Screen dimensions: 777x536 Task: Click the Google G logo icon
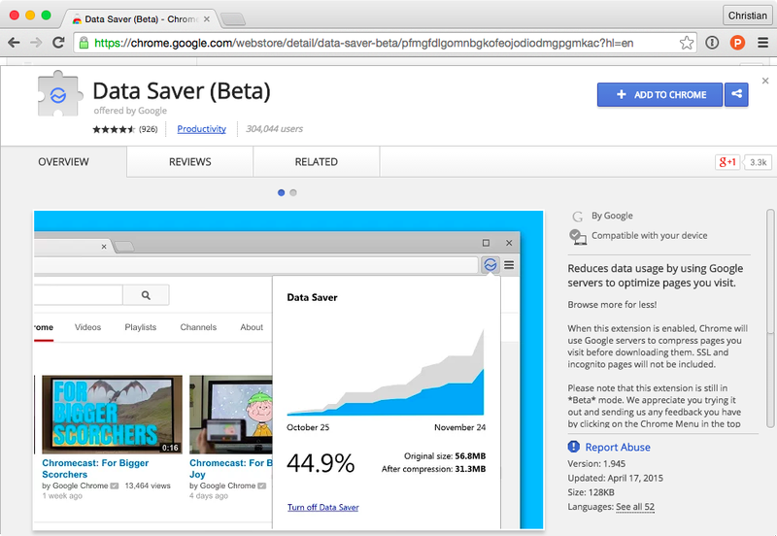pyautogui.click(x=577, y=217)
